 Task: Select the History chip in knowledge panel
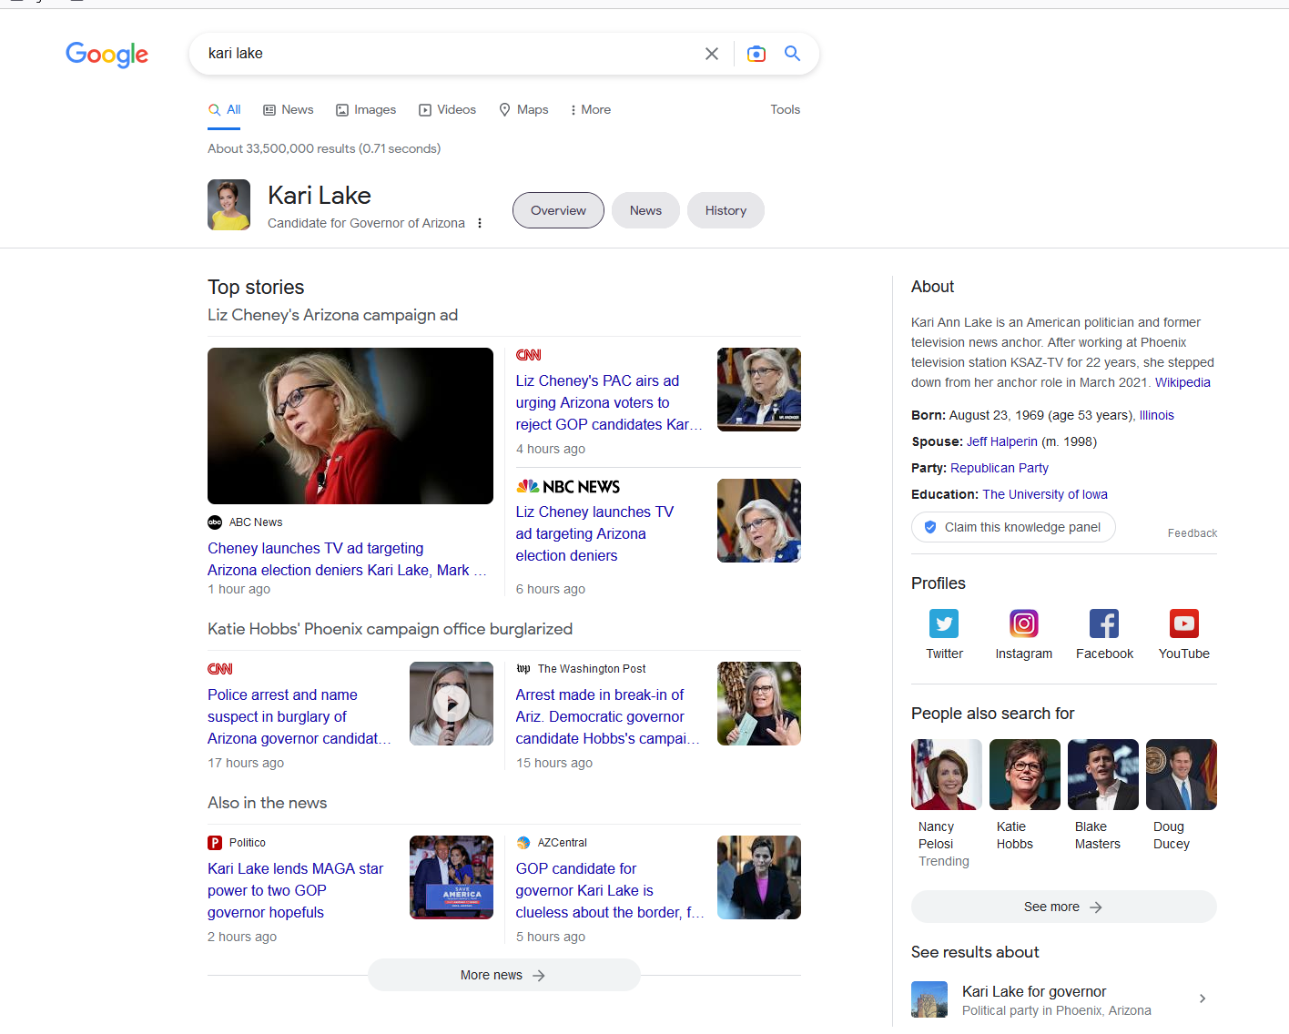click(x=726, y=210)
